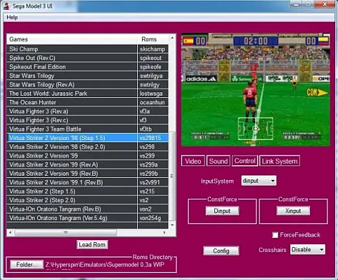This screenshot has height=280, width=338.
Task: Open the Config button
Action: pos(221,251)
